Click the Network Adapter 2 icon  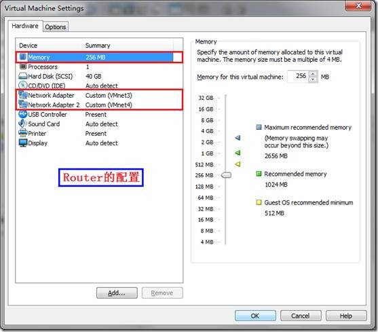[23, 105]
